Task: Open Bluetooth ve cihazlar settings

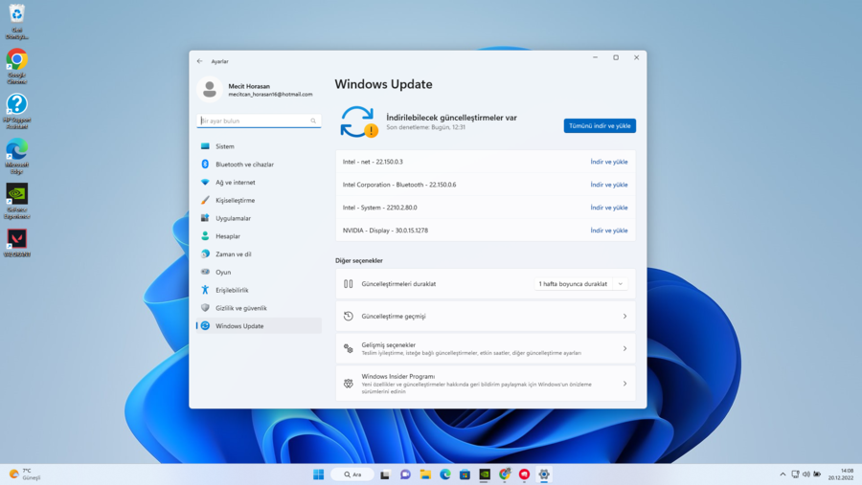Action: 259,165
